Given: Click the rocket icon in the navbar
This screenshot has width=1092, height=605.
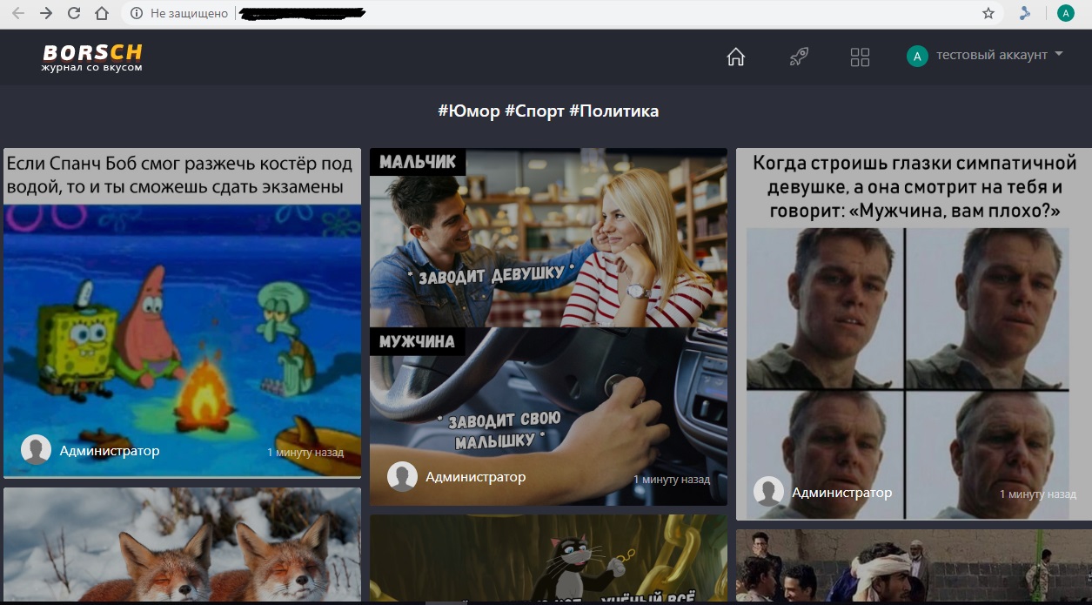Looking at the screenshot, I should click(799, 57).
